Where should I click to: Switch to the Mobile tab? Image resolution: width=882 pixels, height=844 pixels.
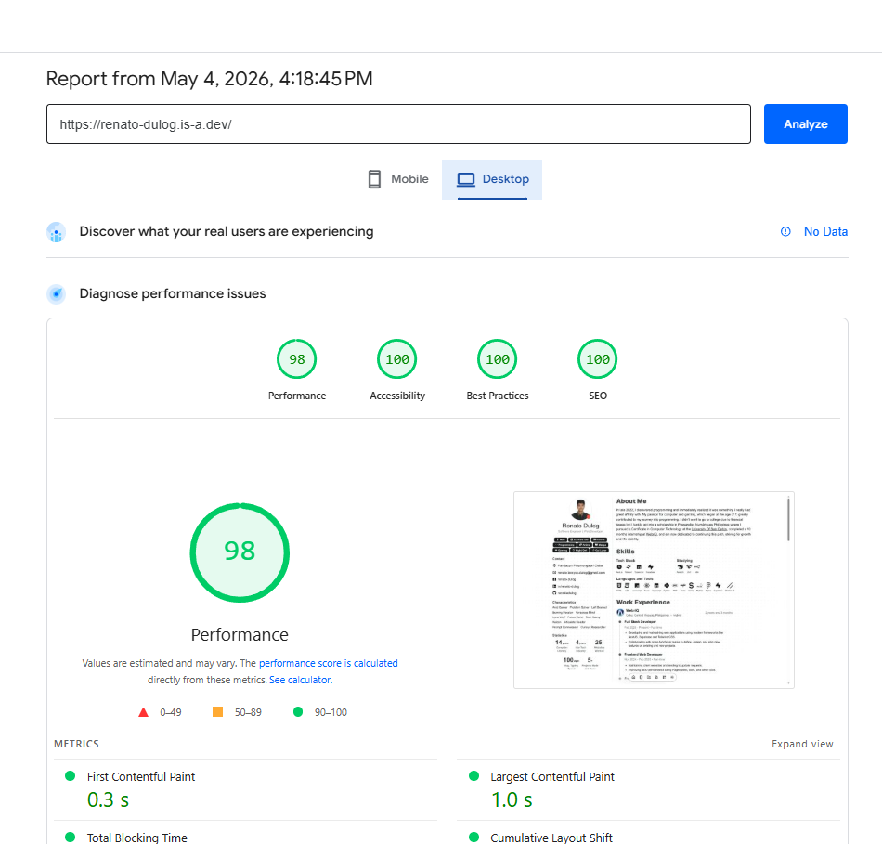point(398,179)
